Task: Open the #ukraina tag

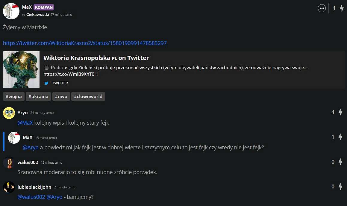Action: point(38,97)
